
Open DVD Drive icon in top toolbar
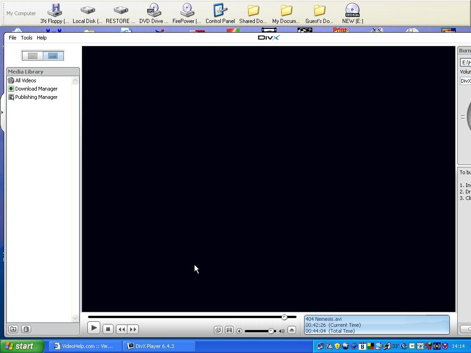tap(154, 13)
